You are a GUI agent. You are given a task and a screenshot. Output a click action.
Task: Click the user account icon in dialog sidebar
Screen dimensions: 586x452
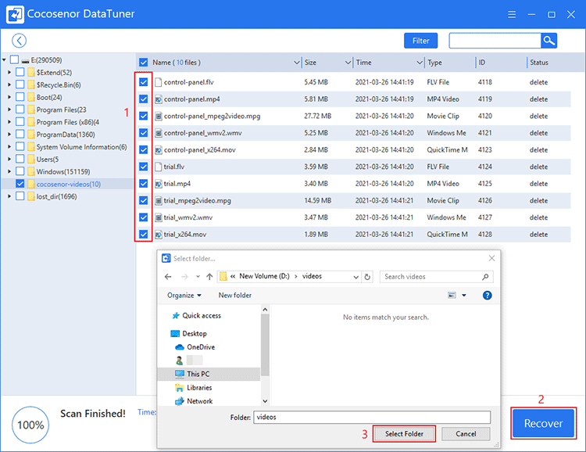(x=180, y=361)
